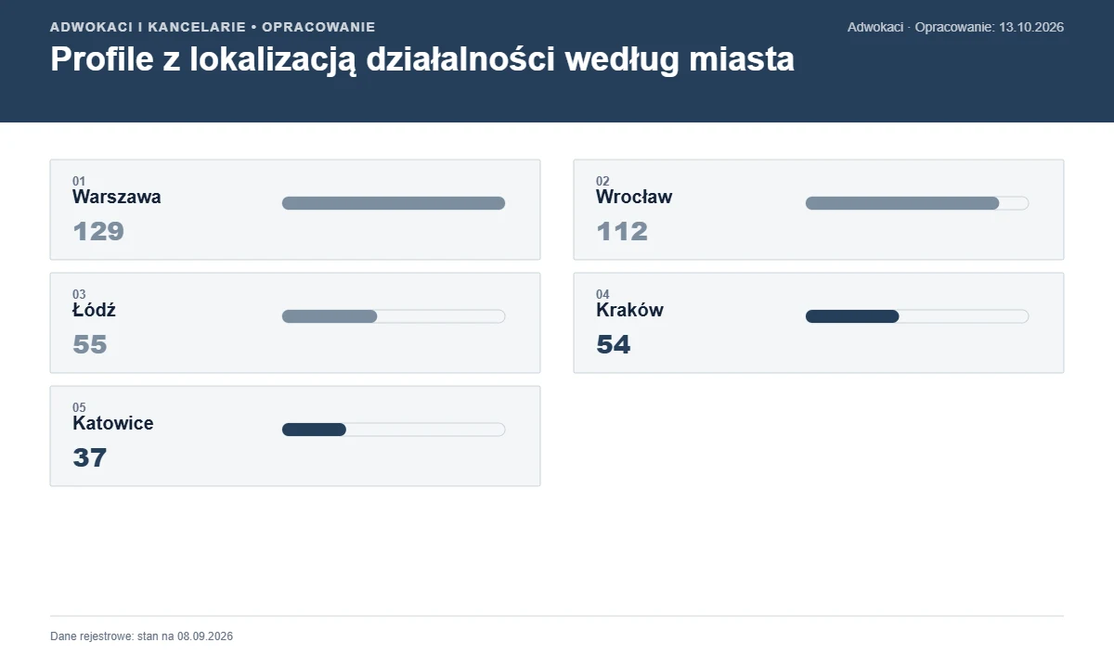Select the Warszawa city name
1114x668 pixels.
click(117, 197)
